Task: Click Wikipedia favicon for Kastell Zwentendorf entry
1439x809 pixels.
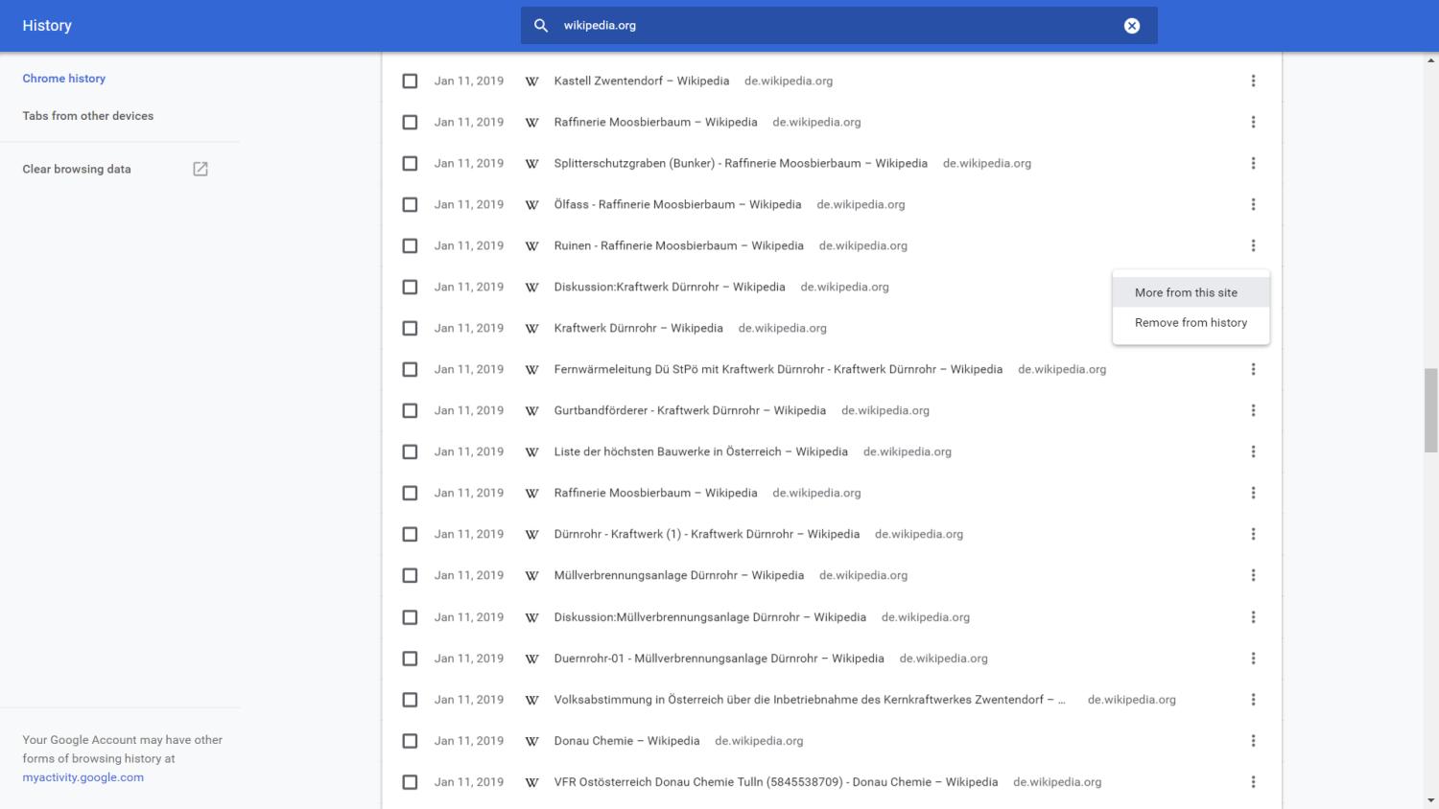Action: tap(531, 81)
